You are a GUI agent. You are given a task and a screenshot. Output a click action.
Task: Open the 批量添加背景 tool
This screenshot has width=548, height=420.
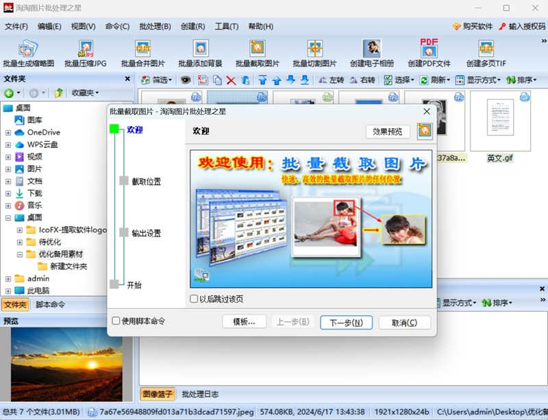200,53
